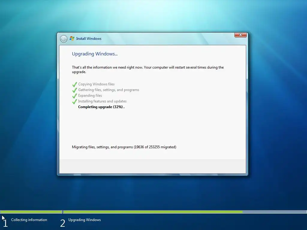Click the 'Install Windows' title text
Image resolution: width=307 pixels, height=230 pixels.
pos(89,39)
